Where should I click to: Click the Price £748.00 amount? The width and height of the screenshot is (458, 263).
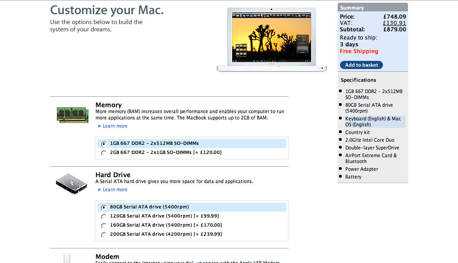(x=394, y=17)
